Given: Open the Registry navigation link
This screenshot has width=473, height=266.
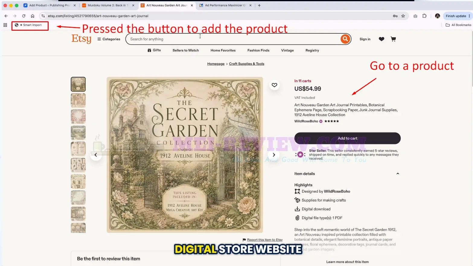Looking at the screenshot, I should pos(312,50).
